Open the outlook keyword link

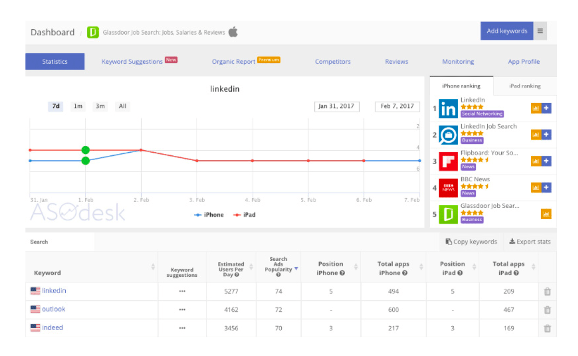(53, 309)
